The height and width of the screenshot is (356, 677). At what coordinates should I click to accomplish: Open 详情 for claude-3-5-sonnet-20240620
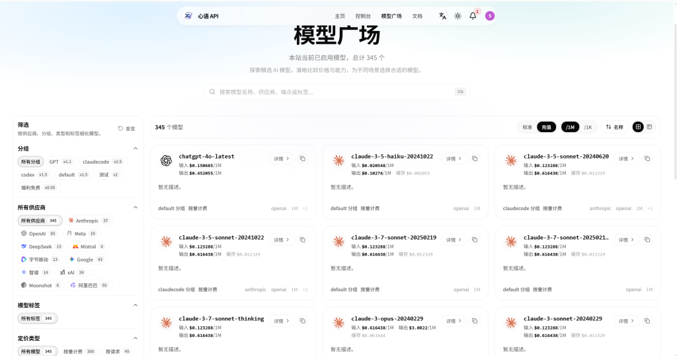tap(627, 159)
